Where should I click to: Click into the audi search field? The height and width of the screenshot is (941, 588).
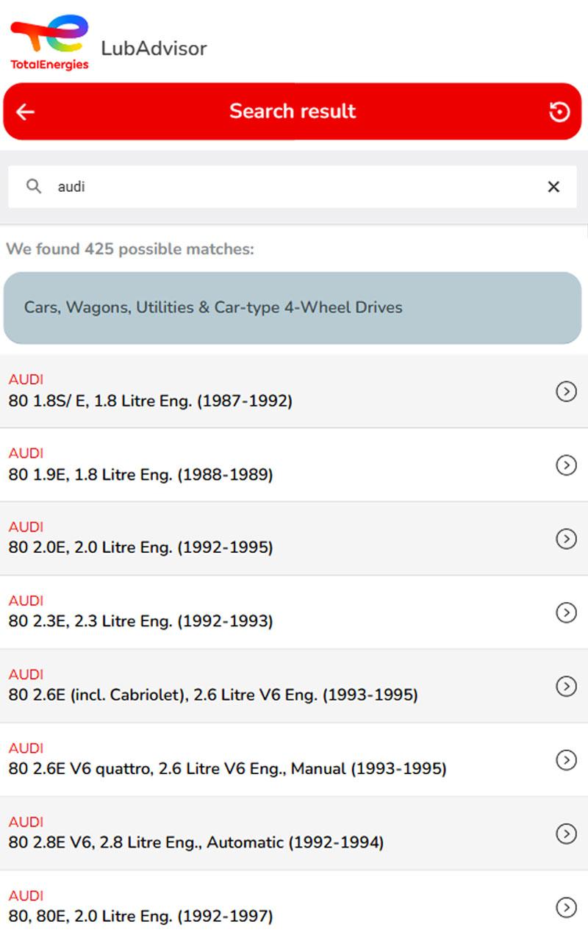(x=293, y=187)
